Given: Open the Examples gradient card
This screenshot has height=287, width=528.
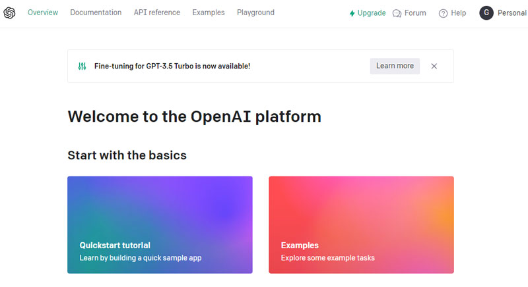Looking at the screenshot, I should pos(361,224).
